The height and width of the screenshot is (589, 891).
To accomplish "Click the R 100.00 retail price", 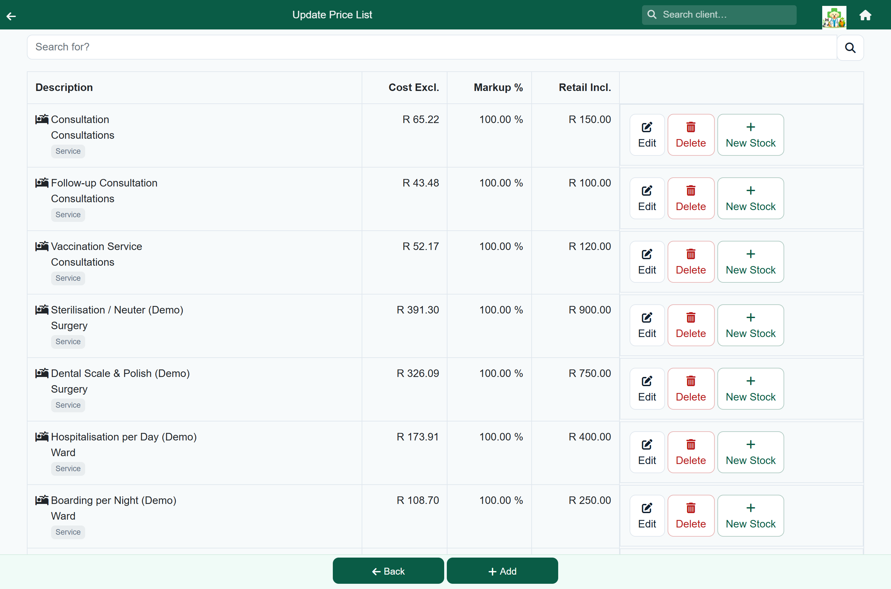I will tap(590, 183).
